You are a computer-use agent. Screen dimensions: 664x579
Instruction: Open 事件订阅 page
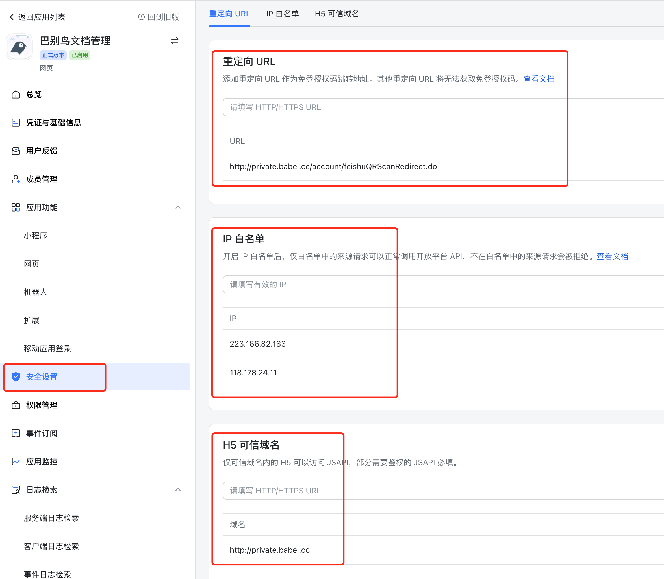[x=42, y=433]
